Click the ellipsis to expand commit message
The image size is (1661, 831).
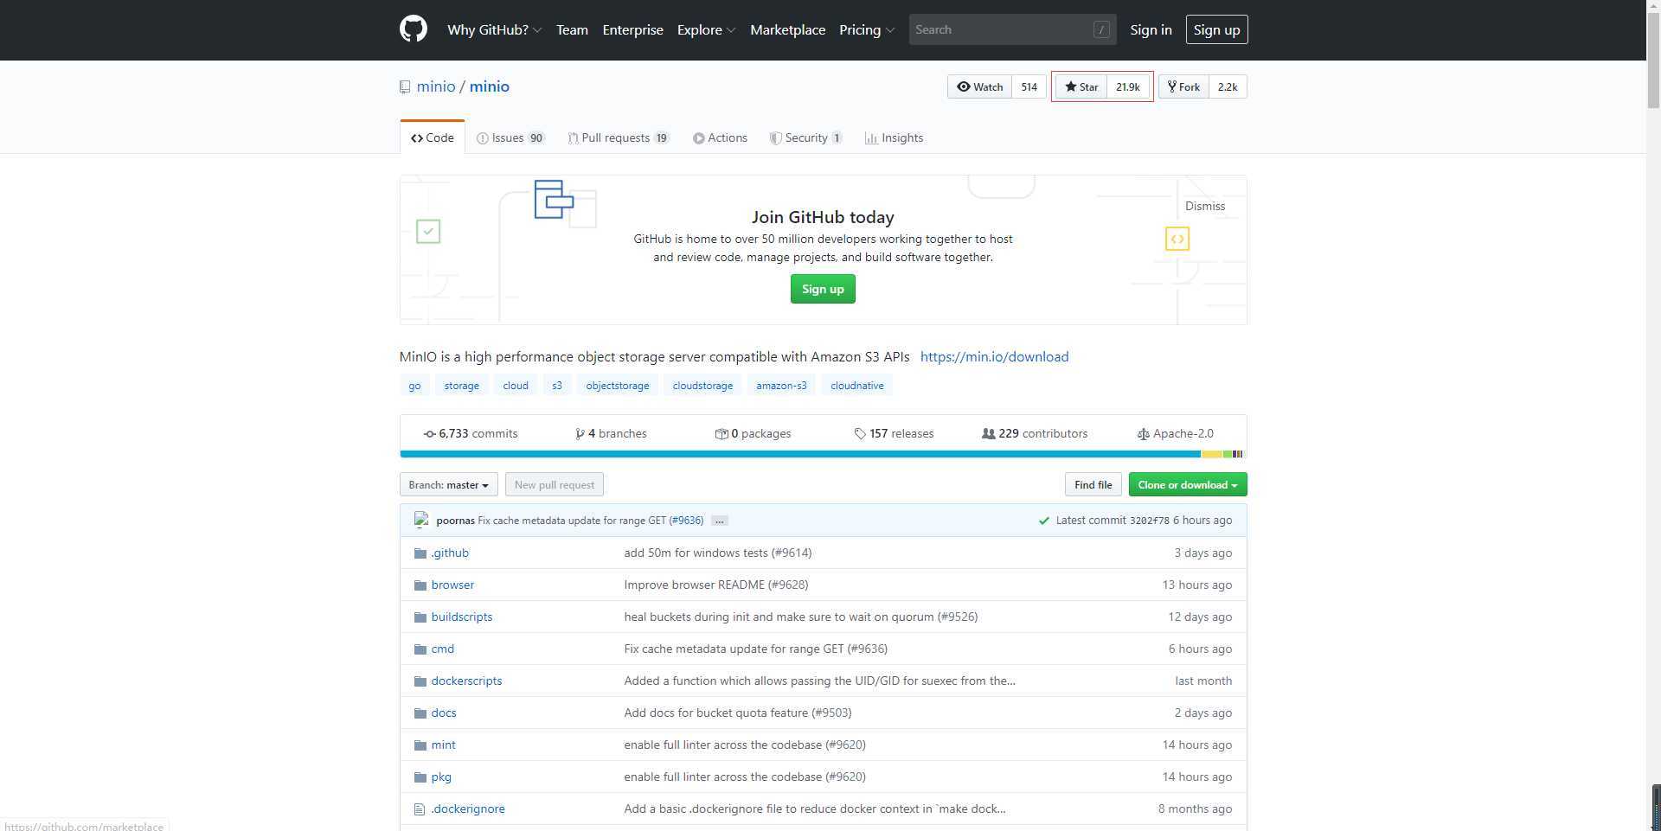click(x=719, y=521)
